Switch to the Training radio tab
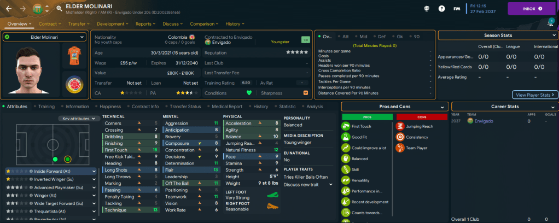Image resolution: width=559 pixels, height=223 pixels. 44,107
